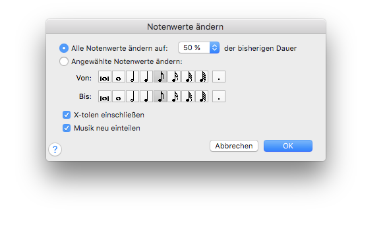Select eighth note in Bis row
The image size is (385, 252).
click(x=160, y=96)
